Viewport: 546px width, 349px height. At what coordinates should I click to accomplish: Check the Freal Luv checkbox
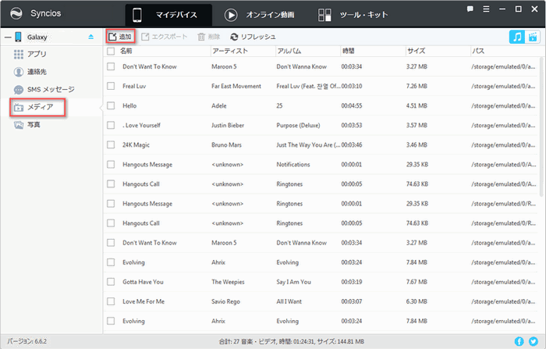[111, 86]
